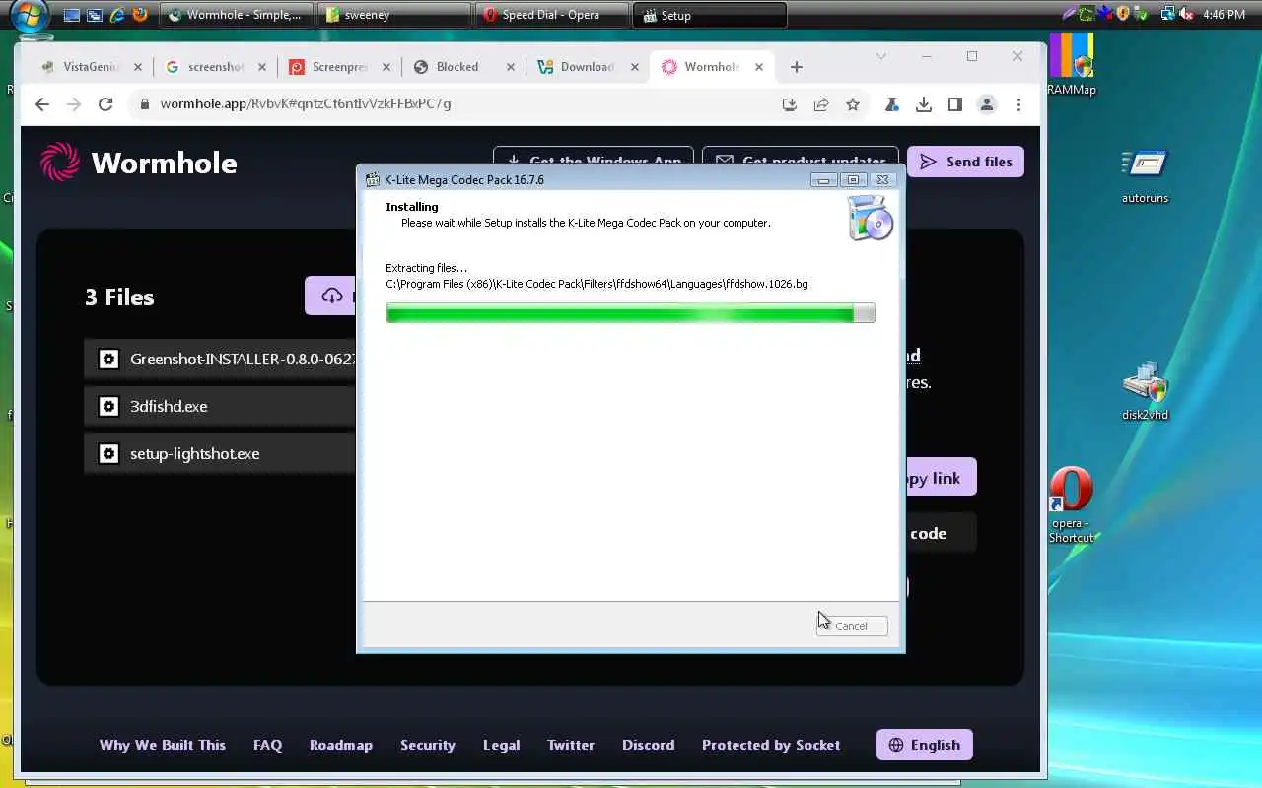Image resolution: width=1262 pixels, height=788 pixels.
Task: Click Chrome Labs flask icon
Action: 892,104
